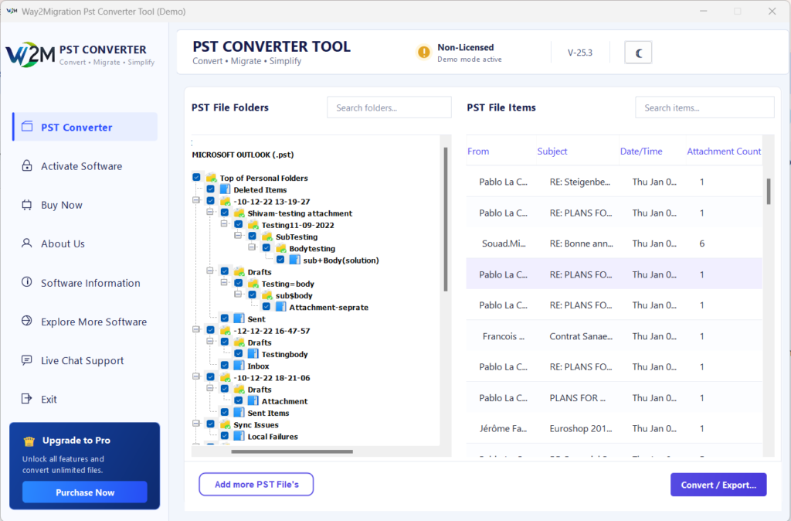Click the Non-Licensed warning icon
Screen dimensions: 791x521
(x=424, y=52)
